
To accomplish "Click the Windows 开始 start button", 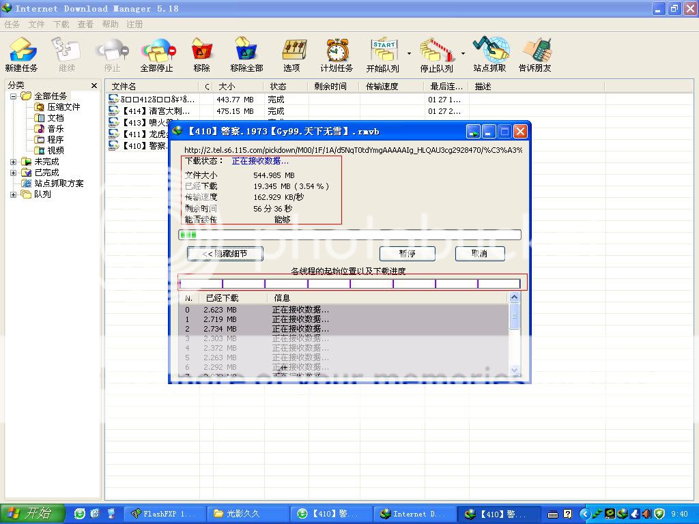I will [x=32, y=514].
